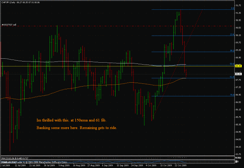Click the 'Im thrilled with this' annotation text

coord(71,120)
